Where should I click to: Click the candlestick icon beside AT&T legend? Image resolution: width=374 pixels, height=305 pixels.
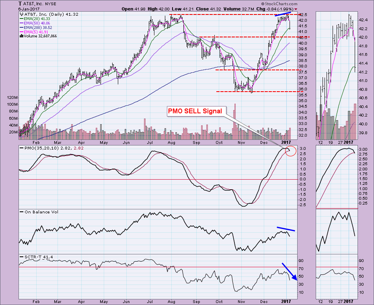pyautogui.click(x=21, y=14)
